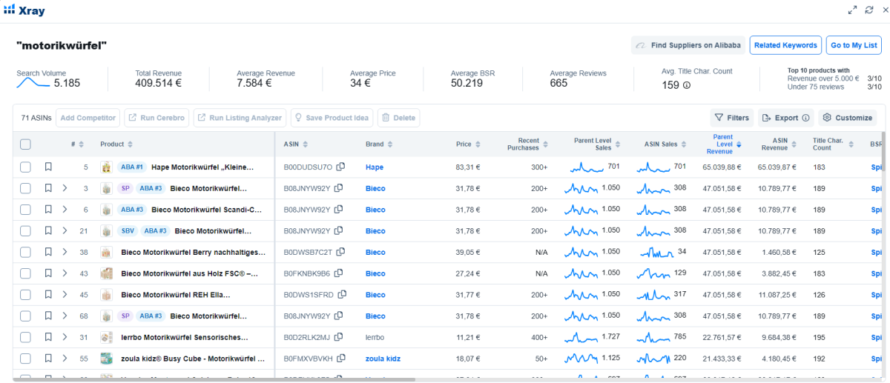This screenshot has height=383, width=890.
Task: Open the Customize columns settings
Action: tap(848, 118)
